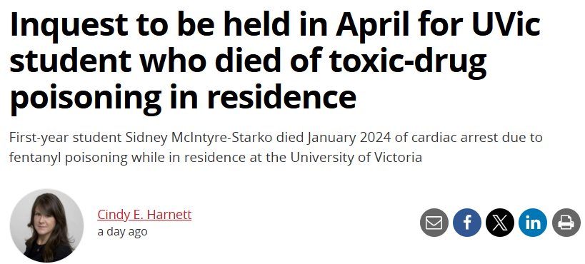Viewport: 585px width, 264px height.
Task: Print the article using the printer icon
Action: [566, 223]
